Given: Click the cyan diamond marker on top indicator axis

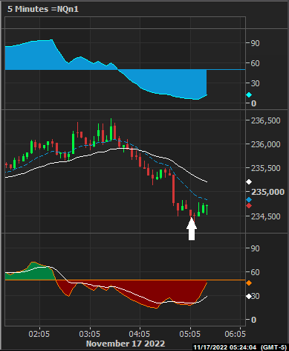Looking at the screenshot, I should pyautogui.click(x=249, y=95).
